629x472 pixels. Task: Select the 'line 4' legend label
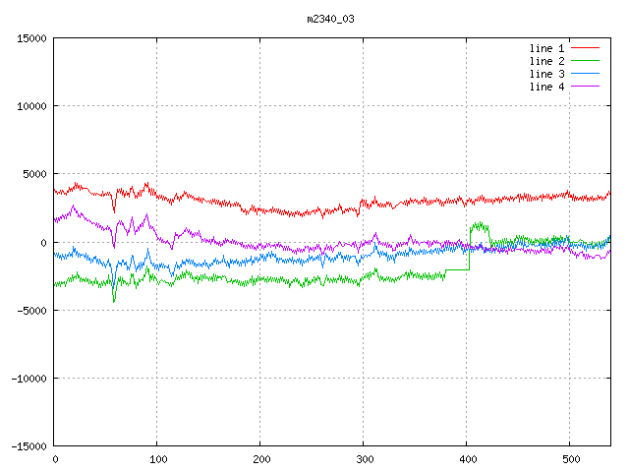point(547,87)
